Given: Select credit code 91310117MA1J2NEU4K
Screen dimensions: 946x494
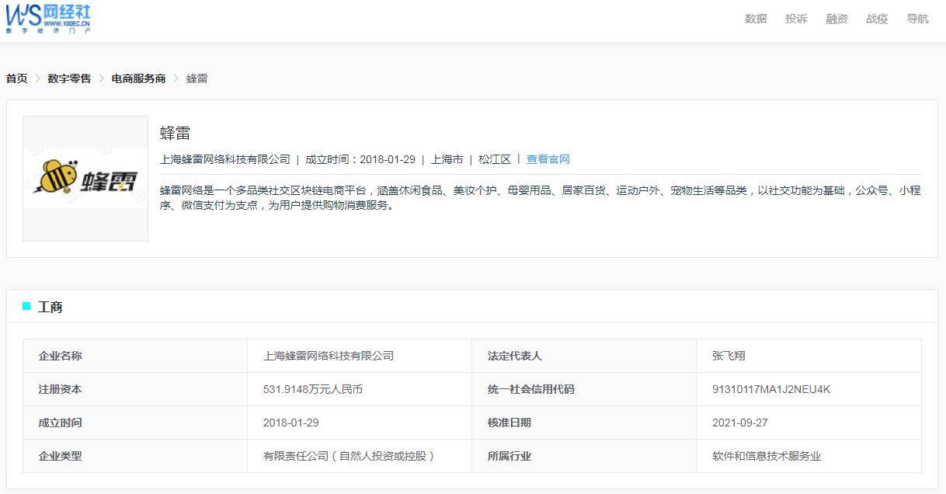Looking at the screenshot, I should pos(771,389).
